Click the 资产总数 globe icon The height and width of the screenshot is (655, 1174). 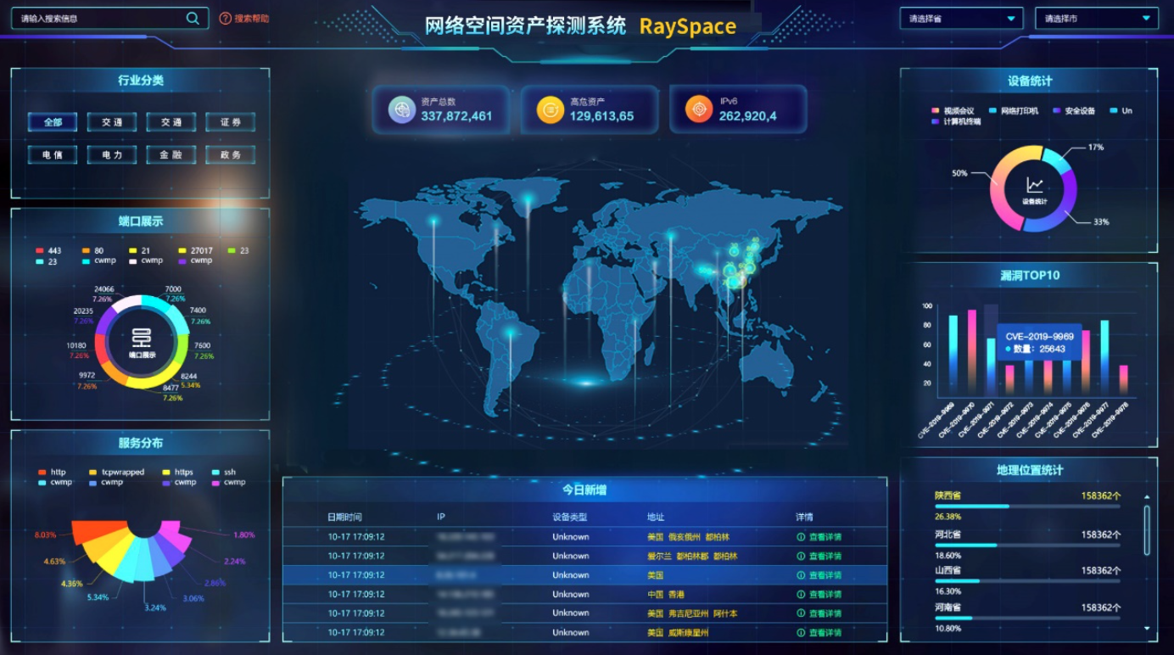tap(402, 109)
